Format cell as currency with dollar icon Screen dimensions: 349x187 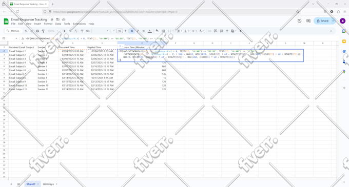[x=64, y=31]
